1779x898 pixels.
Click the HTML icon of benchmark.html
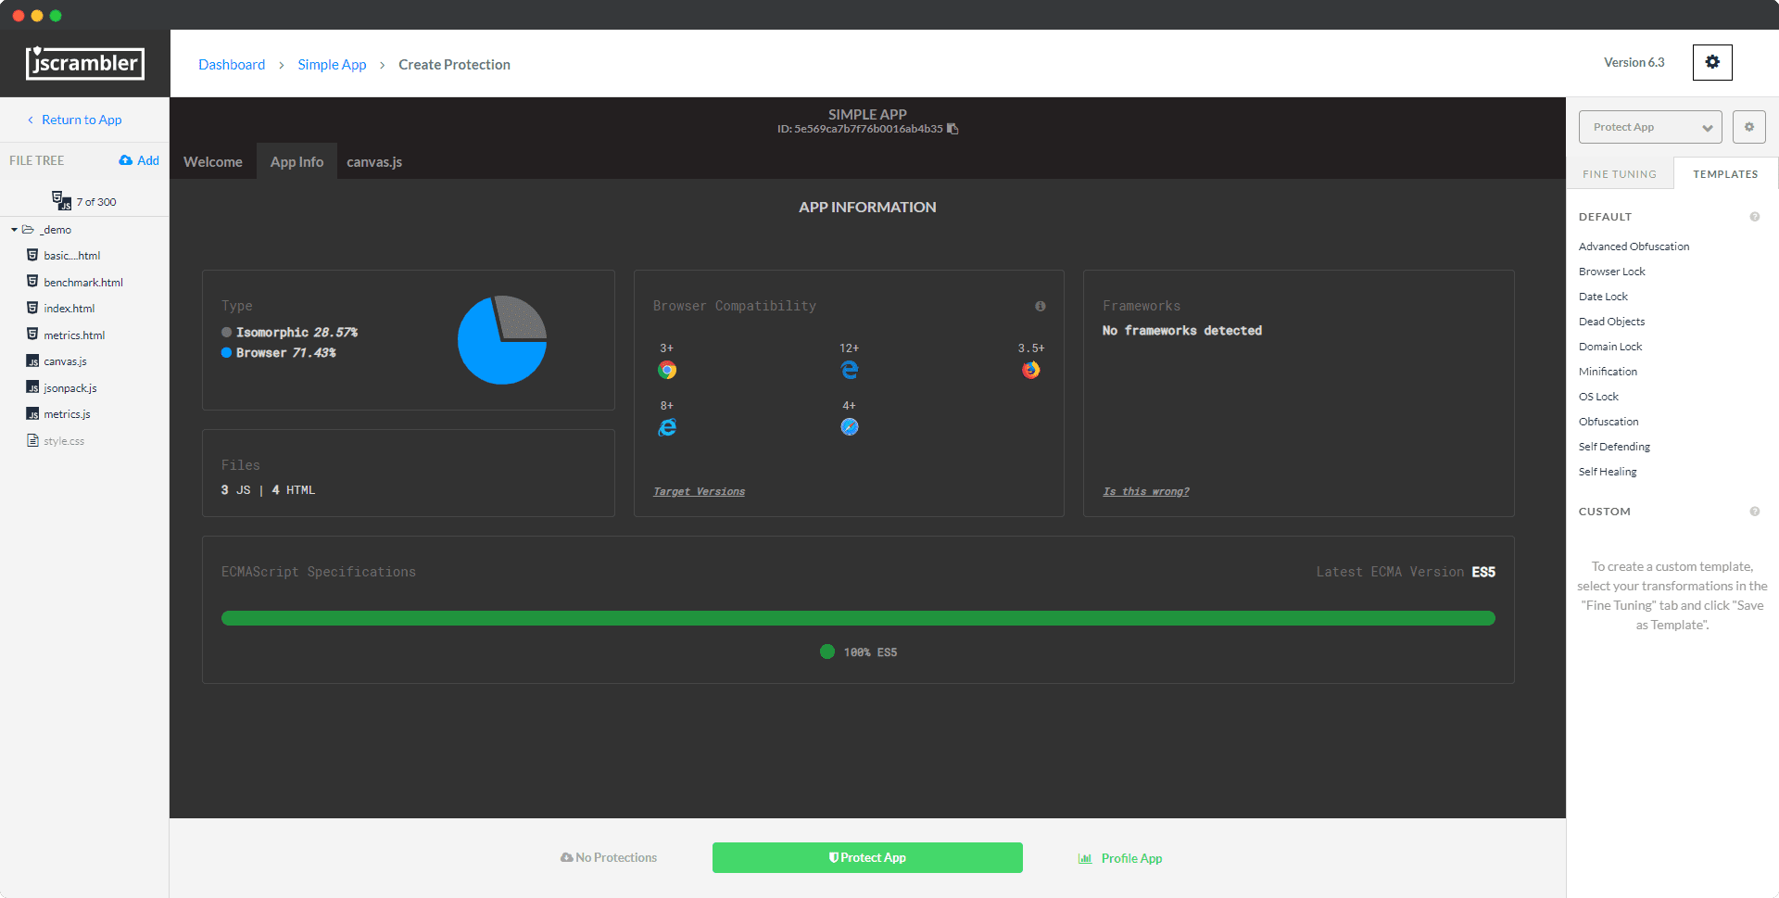32,282
